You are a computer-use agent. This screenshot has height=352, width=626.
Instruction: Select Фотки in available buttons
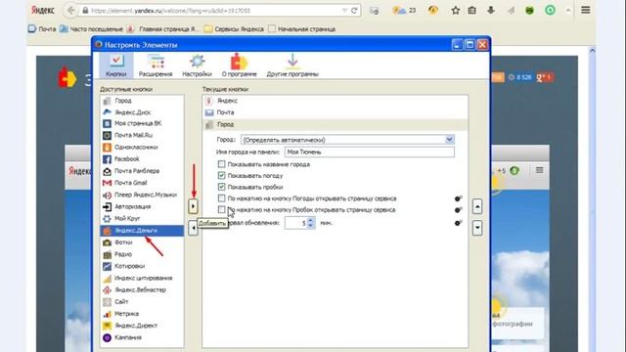142,242
